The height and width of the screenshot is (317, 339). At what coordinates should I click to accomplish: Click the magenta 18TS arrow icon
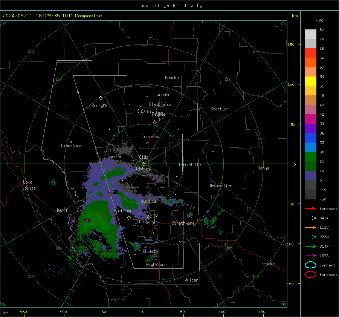click(x=310, y=256)
